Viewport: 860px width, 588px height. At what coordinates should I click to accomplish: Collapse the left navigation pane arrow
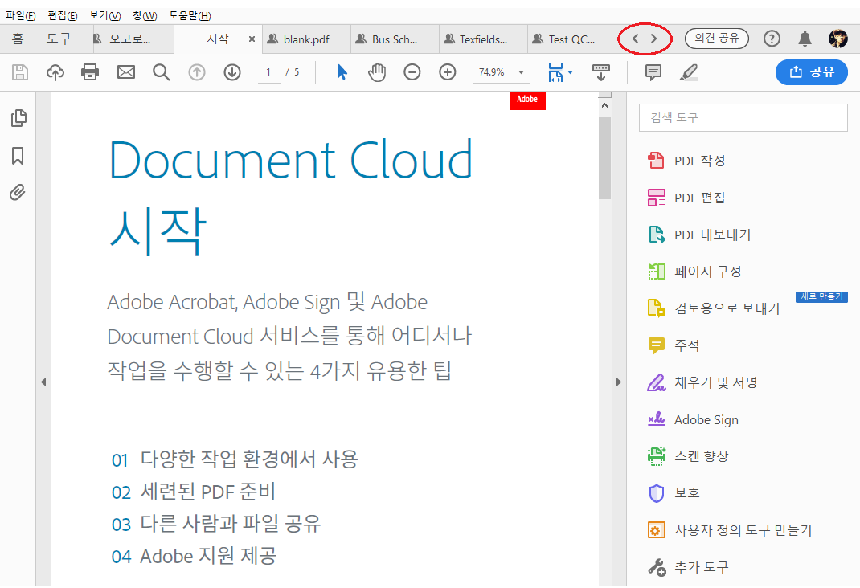43,382
